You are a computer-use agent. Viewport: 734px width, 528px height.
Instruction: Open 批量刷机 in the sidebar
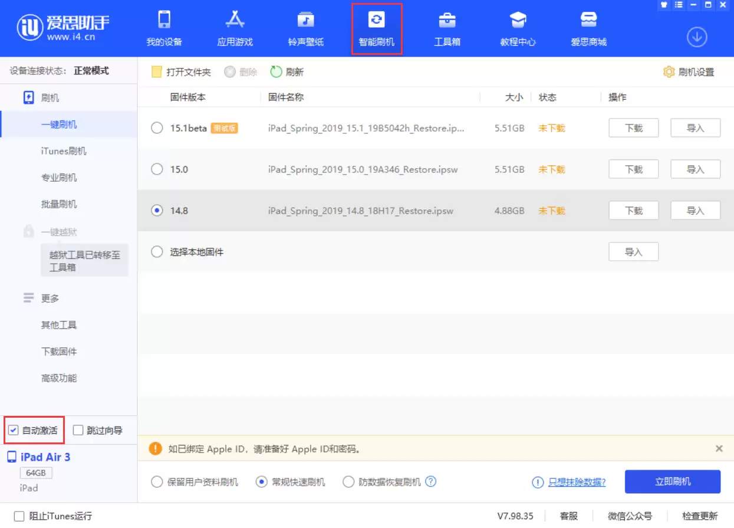coord(59,204)
